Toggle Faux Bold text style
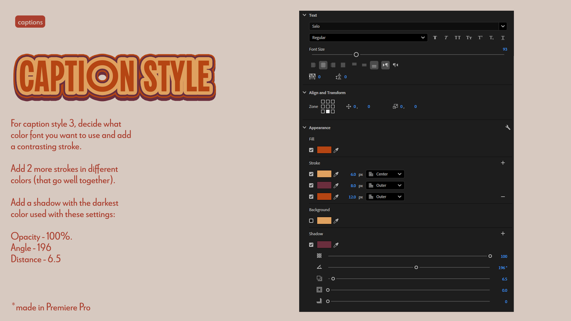 point(435,38)
